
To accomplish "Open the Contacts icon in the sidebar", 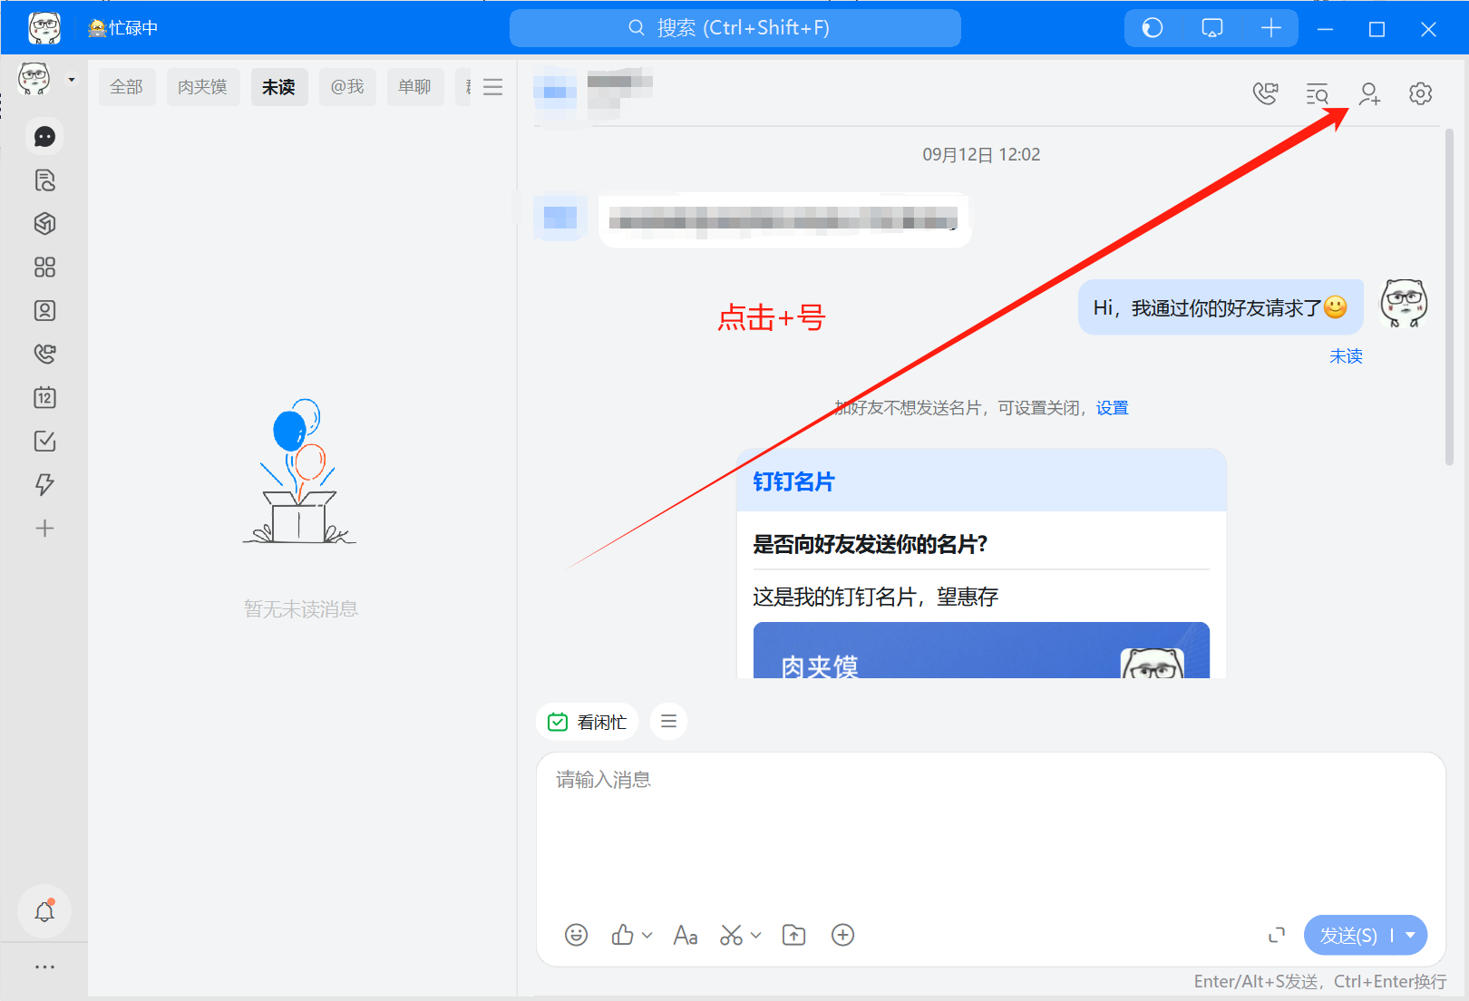I will (44, 311).
